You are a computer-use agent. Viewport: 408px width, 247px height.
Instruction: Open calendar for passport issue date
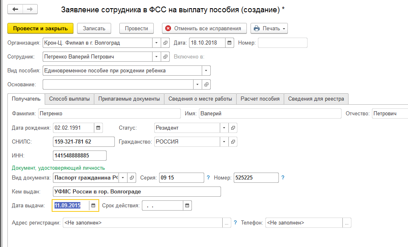[x=94, y=205]
